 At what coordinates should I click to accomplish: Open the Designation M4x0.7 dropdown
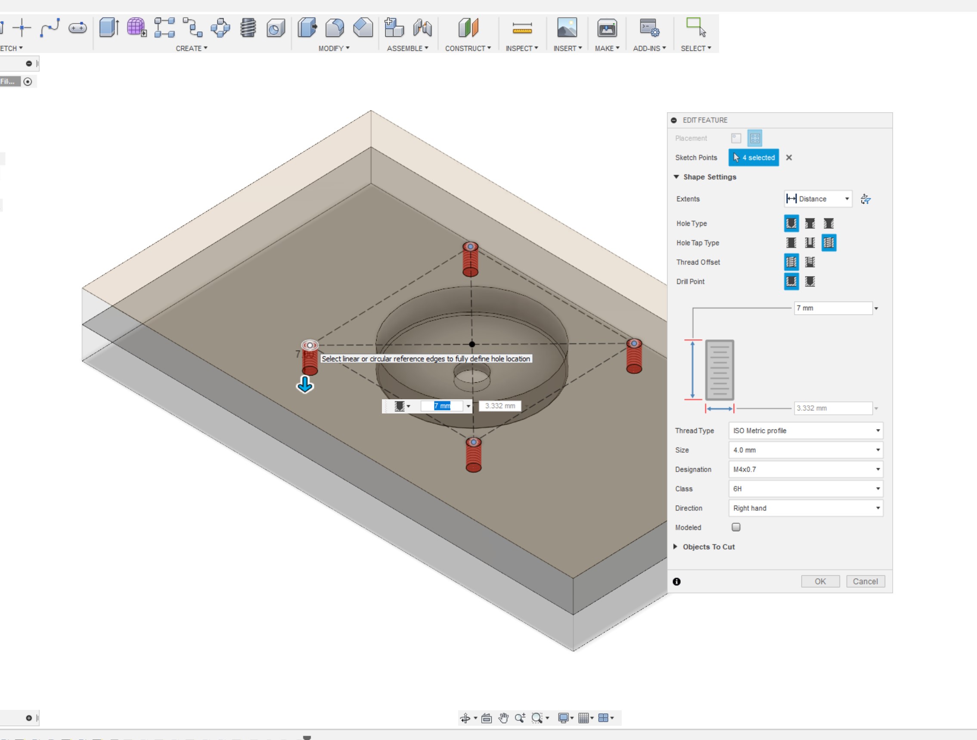(x=805, y=469)
